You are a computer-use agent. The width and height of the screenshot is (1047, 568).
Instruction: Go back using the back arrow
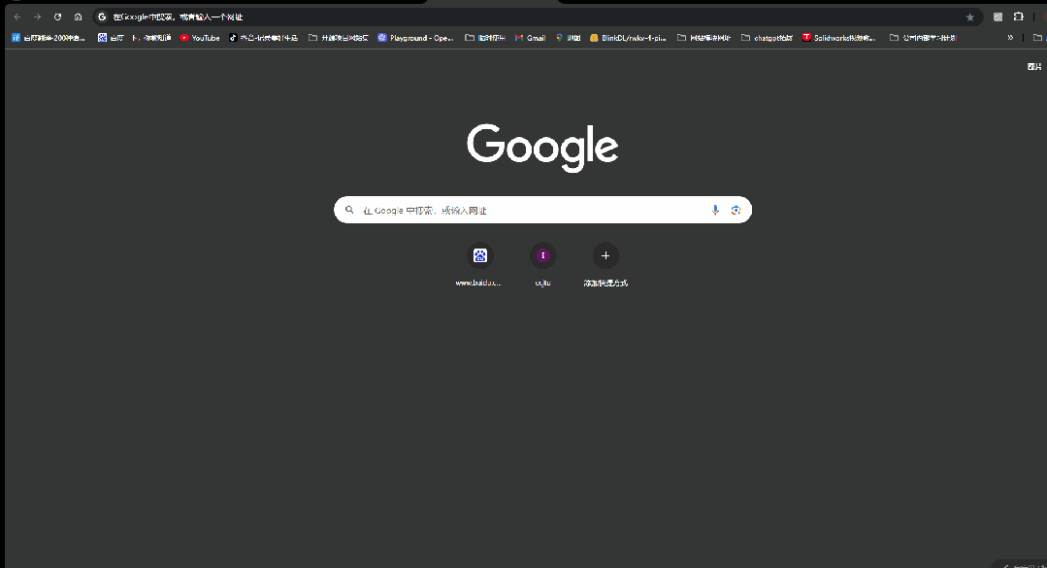pyautogui.click(x=17, y=17)
